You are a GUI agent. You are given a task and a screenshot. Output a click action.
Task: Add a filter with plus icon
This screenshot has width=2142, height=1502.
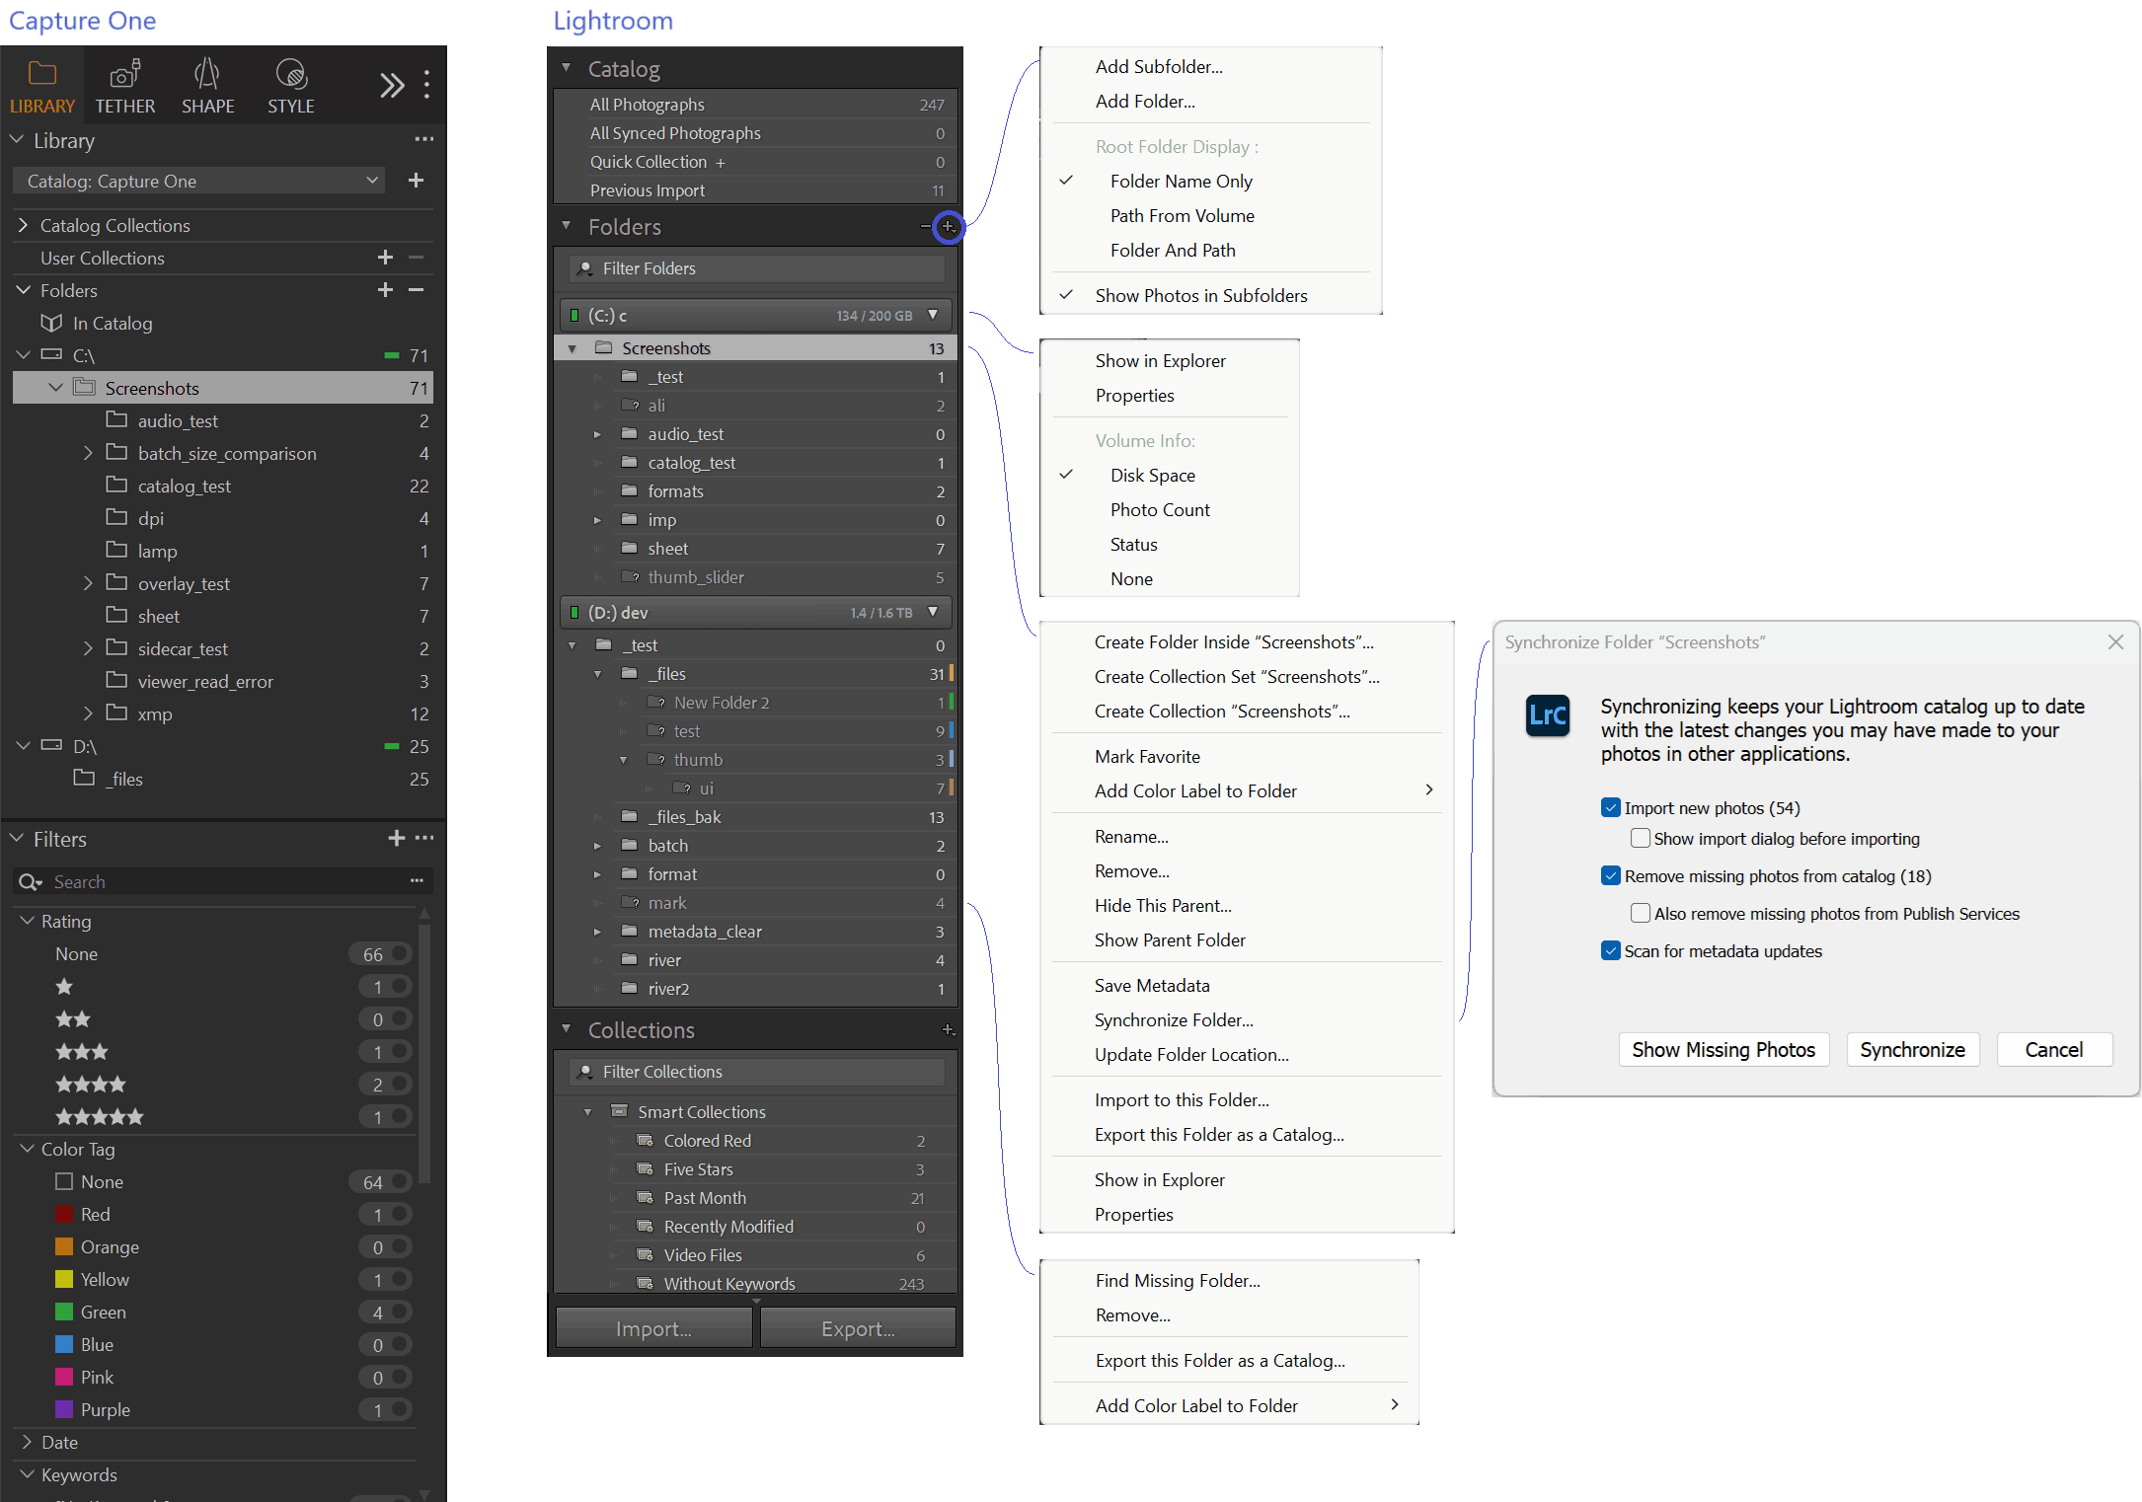(396, 838)
